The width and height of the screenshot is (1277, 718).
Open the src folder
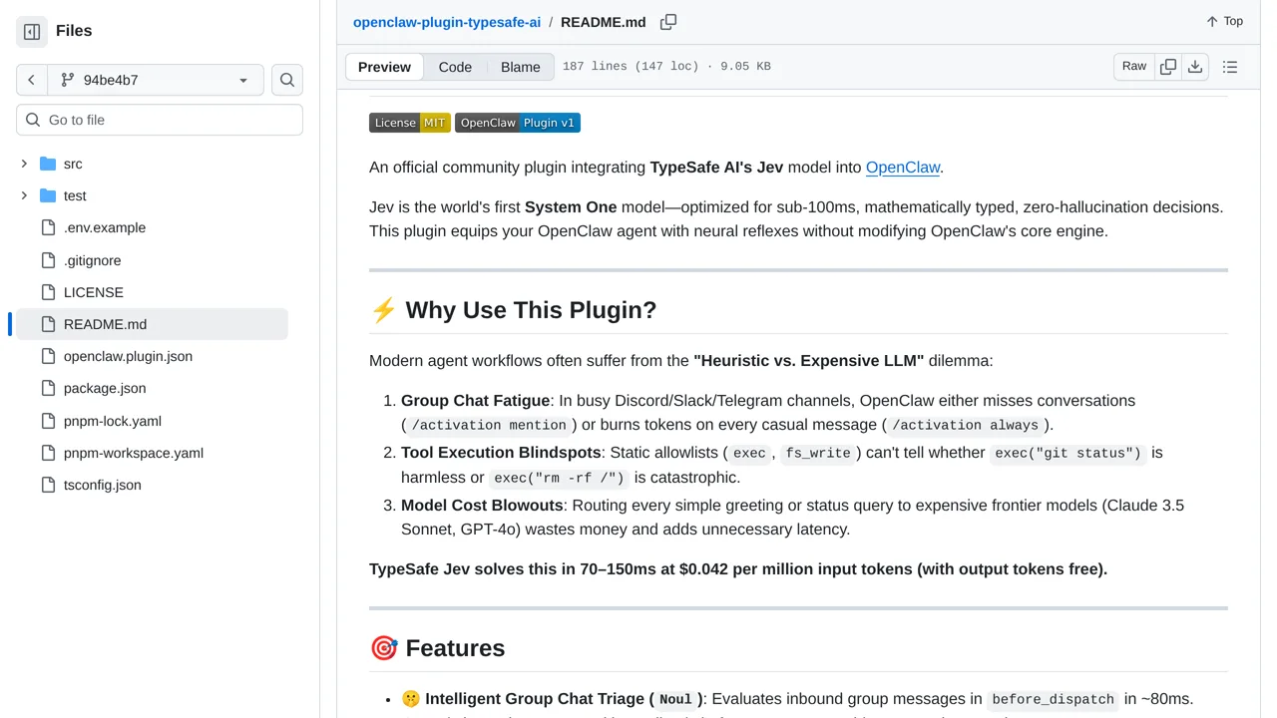click(73, 164)
